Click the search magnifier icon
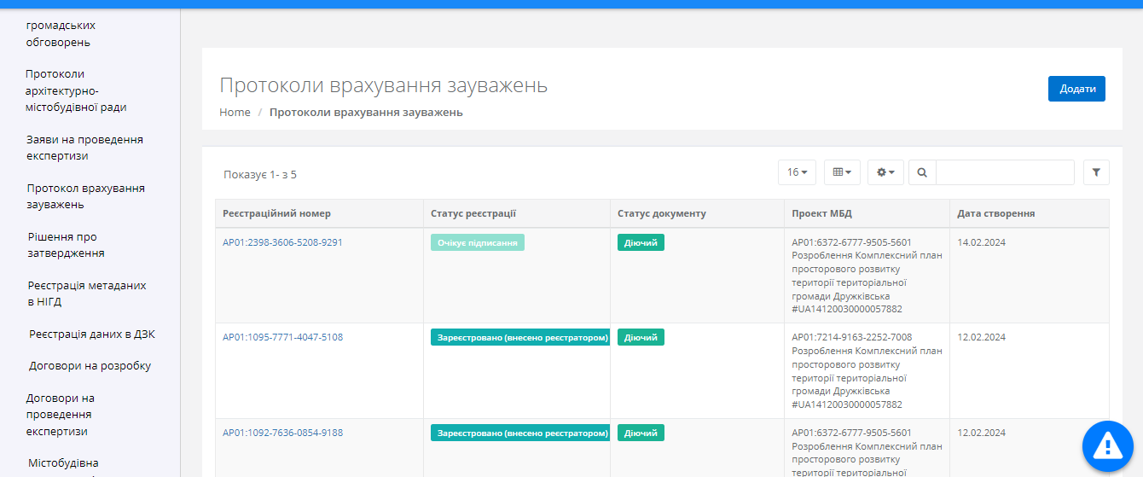Viewport: 1143px width, 477px height. click(922, 172)
